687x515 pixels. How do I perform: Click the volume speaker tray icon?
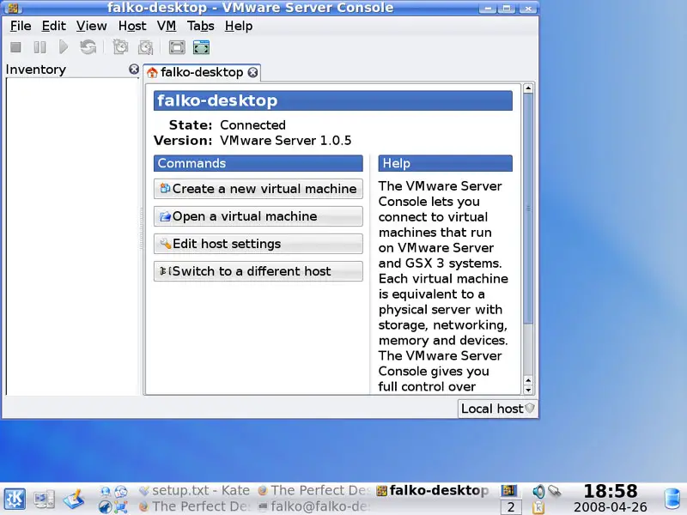[x=538, y=491]
